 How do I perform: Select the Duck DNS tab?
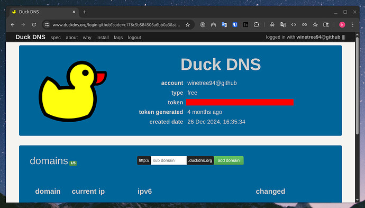coord(43,12)
